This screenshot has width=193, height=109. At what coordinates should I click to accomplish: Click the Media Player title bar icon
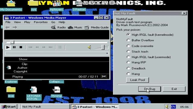click(x=7, y=18)
